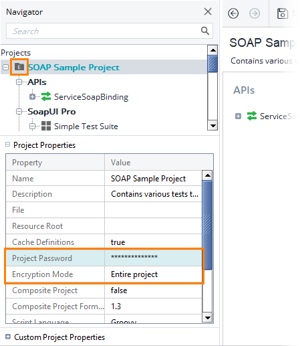Image resolution: width=300 pixels, height=346 pixels.
Task: Select SOAP Sample Project in Navigator tree
Action: tap(74, 67)
